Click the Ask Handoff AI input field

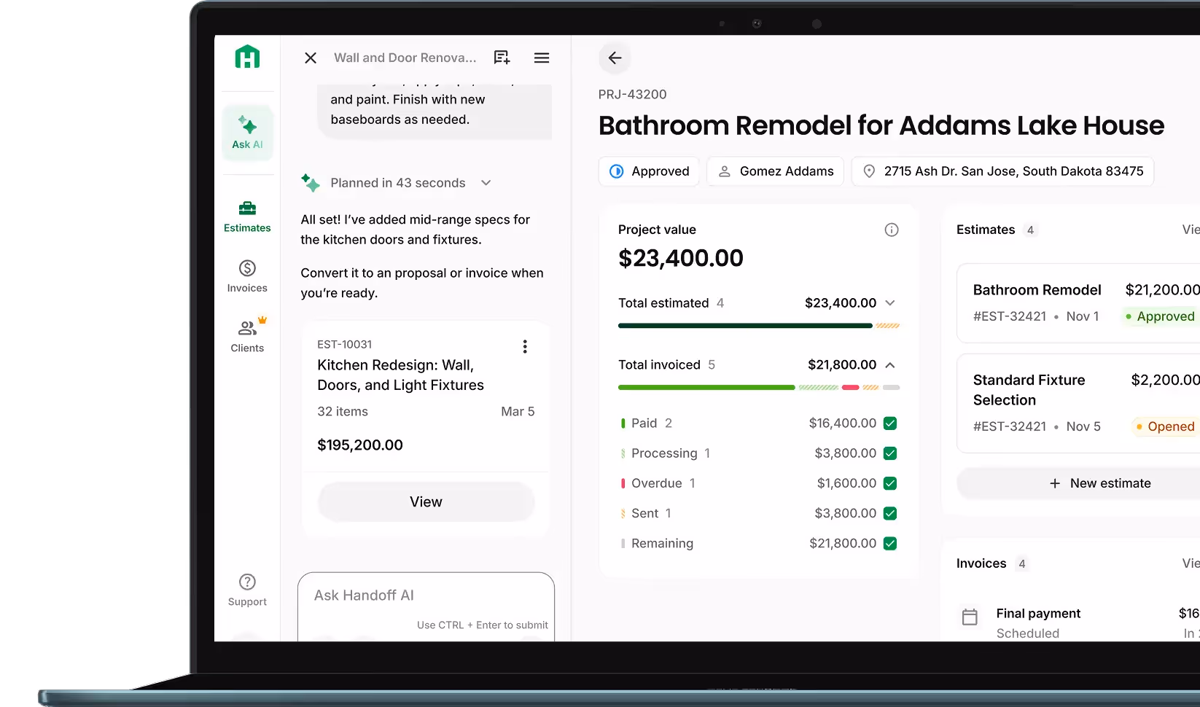pos(426,606)
